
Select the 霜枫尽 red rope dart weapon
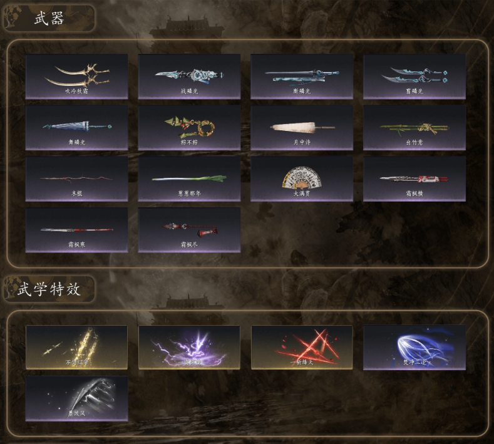[189, 230]
